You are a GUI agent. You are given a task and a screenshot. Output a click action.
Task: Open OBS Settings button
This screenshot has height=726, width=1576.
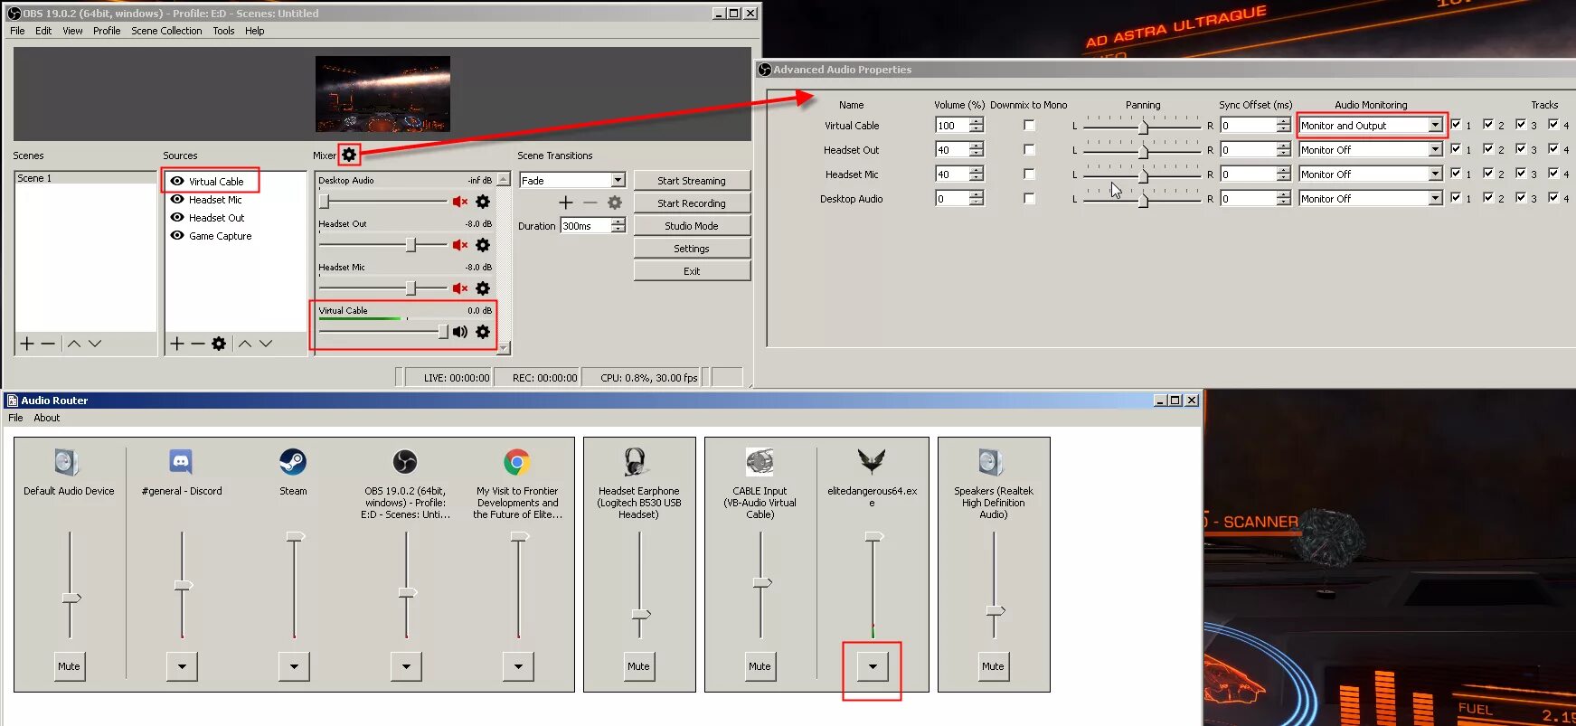(x=692, y=249)
